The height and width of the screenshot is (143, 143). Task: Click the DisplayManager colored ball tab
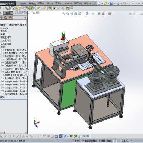click(10, 18)
